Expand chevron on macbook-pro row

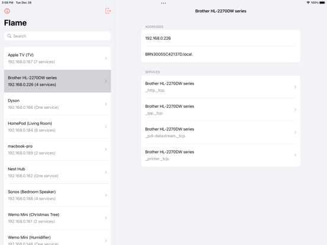pyautogui.click(x=106, y=150)
